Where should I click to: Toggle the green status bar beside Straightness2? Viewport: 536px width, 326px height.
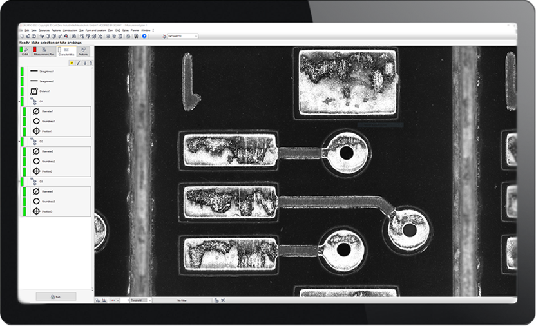click(x=23, y=81)
